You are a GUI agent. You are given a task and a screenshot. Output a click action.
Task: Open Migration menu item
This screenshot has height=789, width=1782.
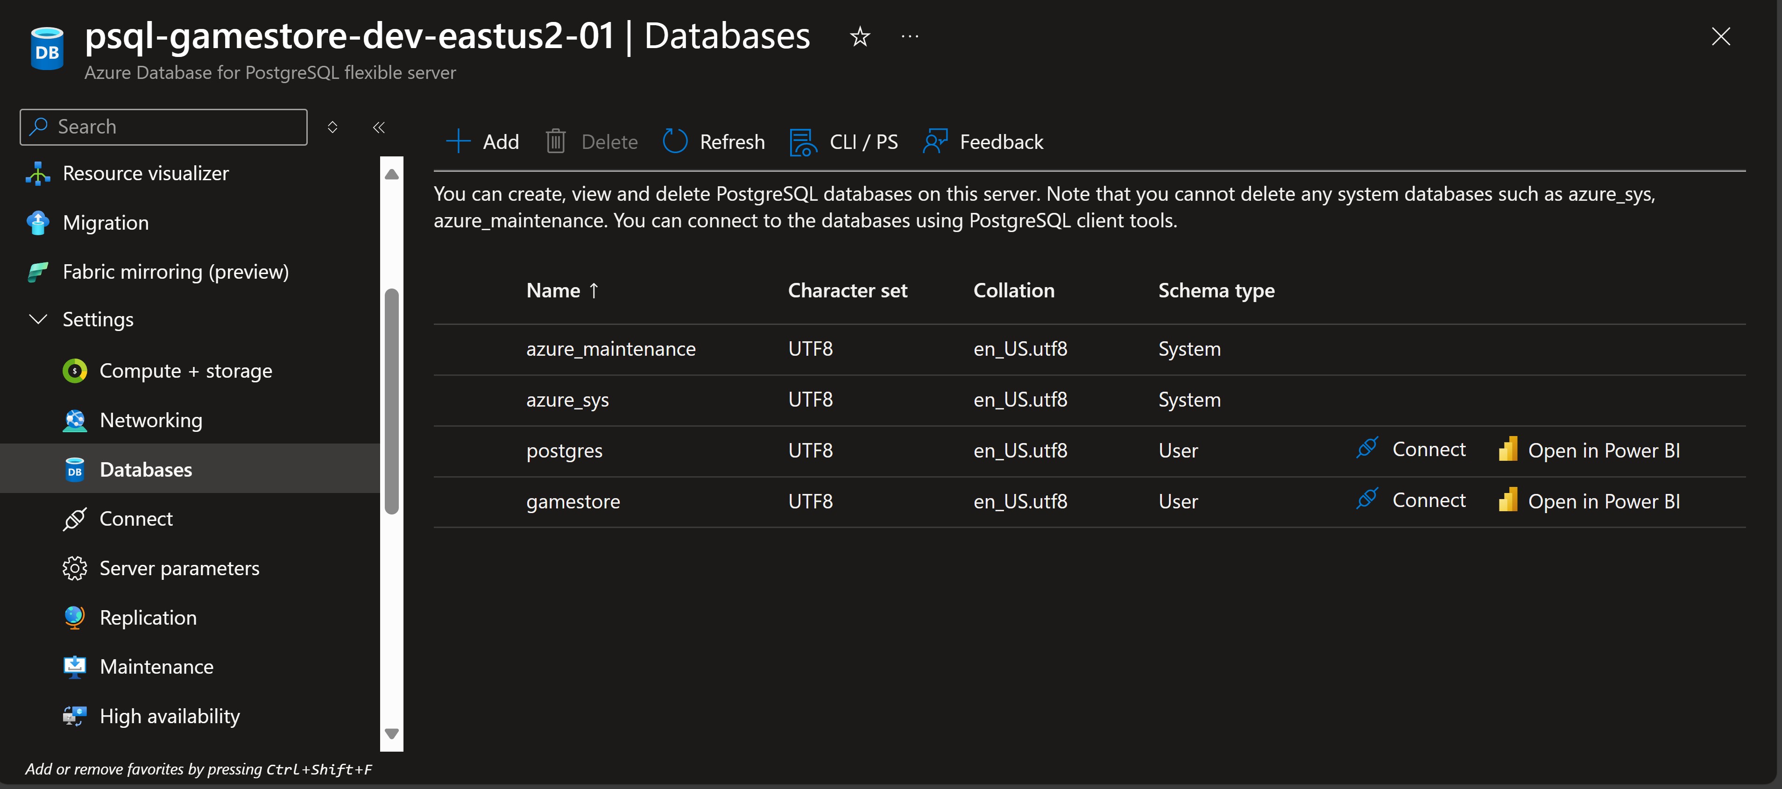[105, 223]
